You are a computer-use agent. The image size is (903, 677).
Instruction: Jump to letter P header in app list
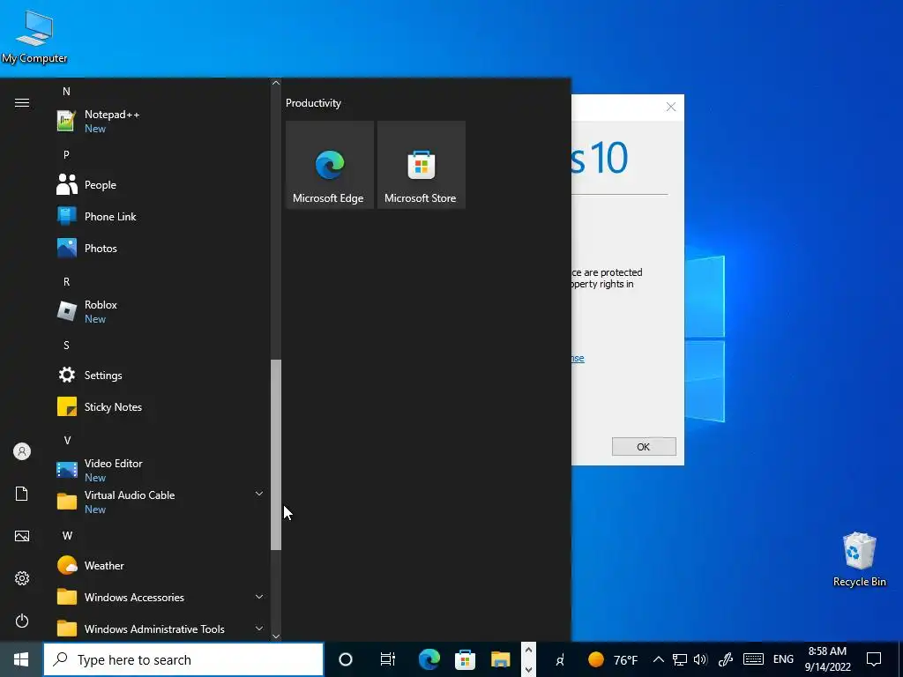pyautogui.click(x=66, y=155)
